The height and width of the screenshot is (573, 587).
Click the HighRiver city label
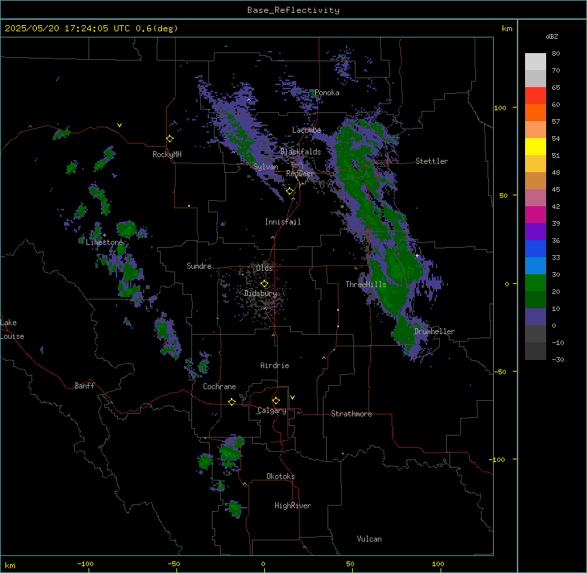[x=293, y=506]
